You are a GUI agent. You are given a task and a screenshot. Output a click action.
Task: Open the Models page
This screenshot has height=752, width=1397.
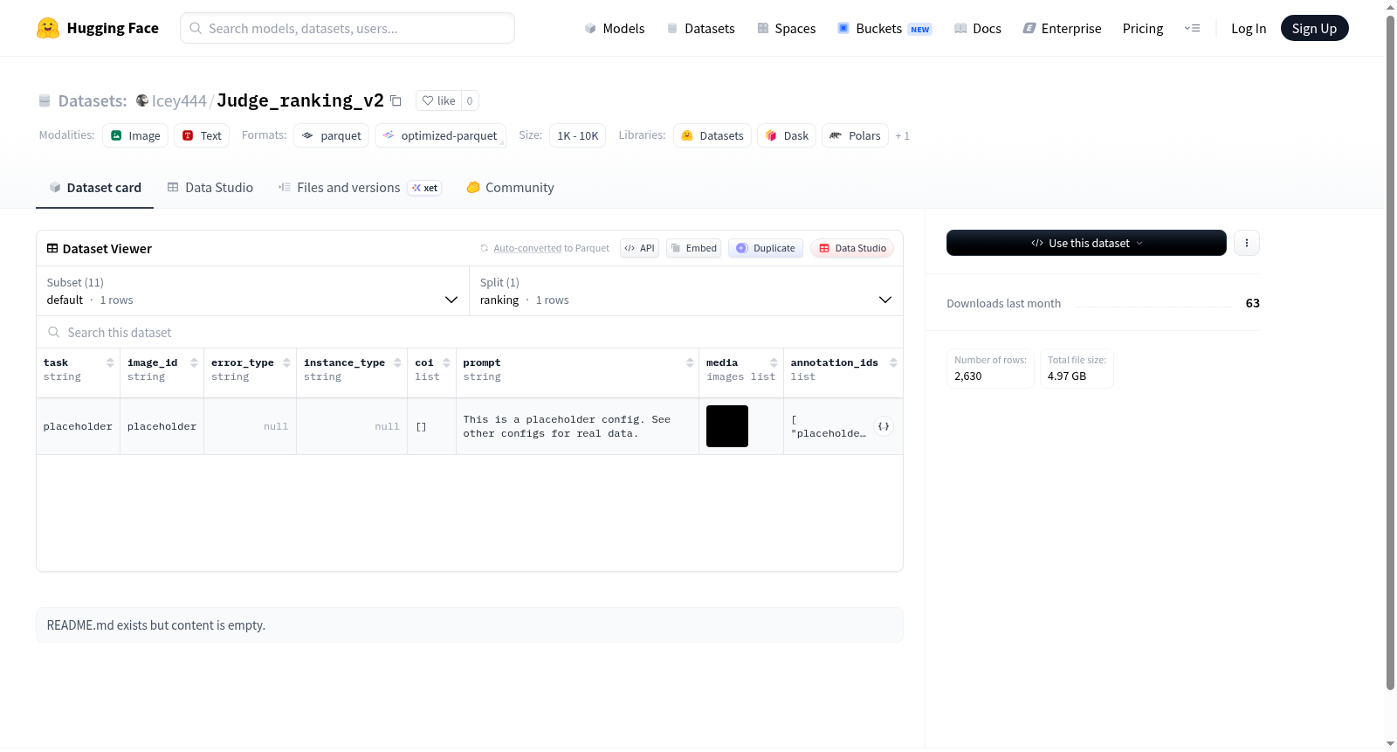[x=615, y=28]
